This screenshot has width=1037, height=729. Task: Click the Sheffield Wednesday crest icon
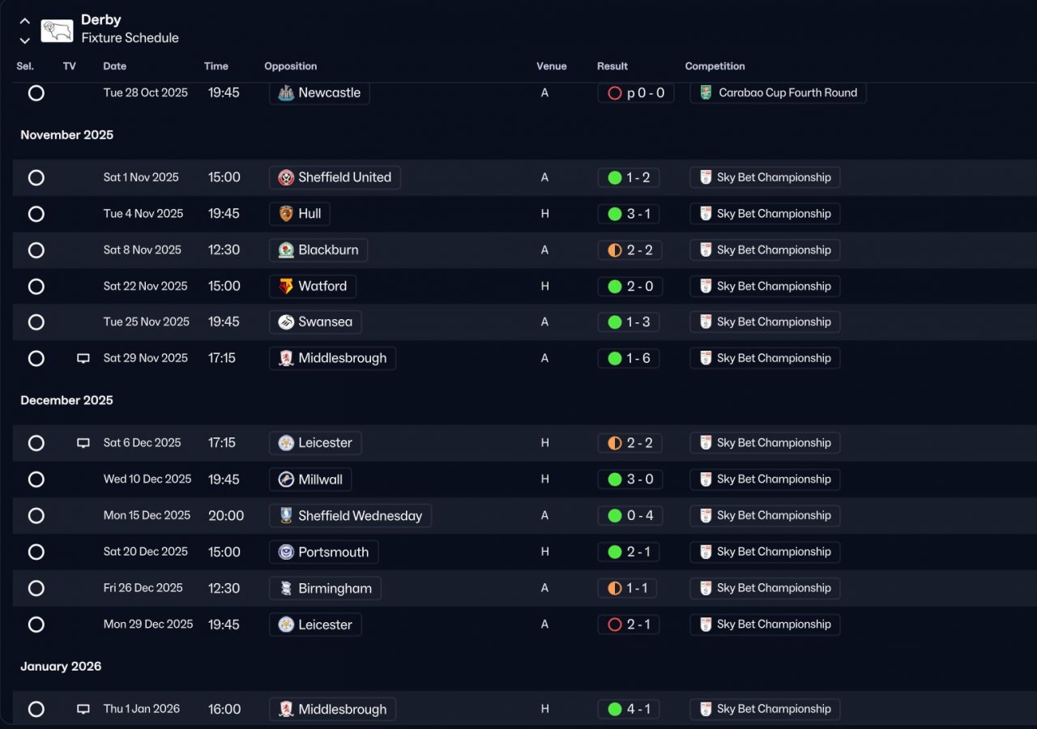click(286, 516)
